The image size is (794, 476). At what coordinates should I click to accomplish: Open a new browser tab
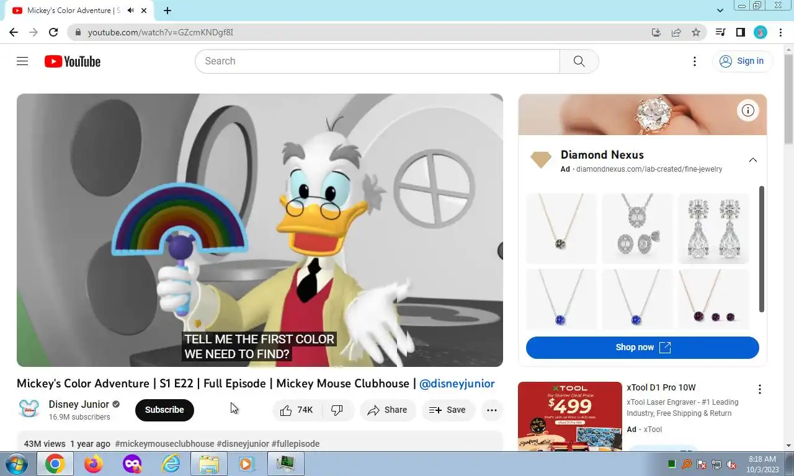pos(167,11)
